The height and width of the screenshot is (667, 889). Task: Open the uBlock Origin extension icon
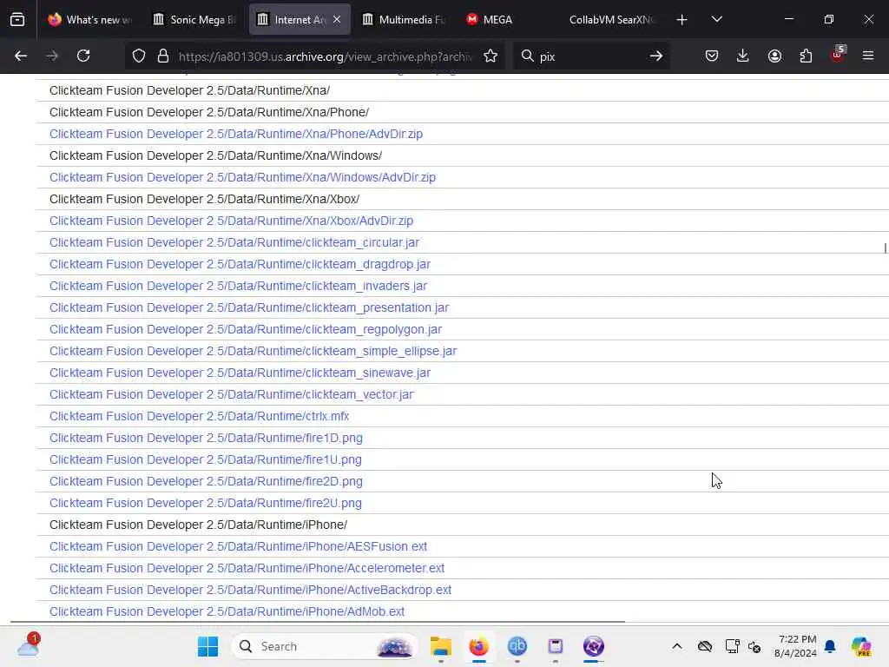[838, 55]
